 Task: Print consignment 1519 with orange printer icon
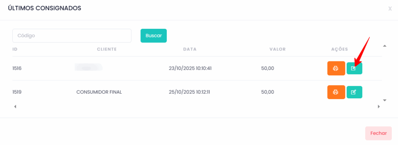pos(336,92)
